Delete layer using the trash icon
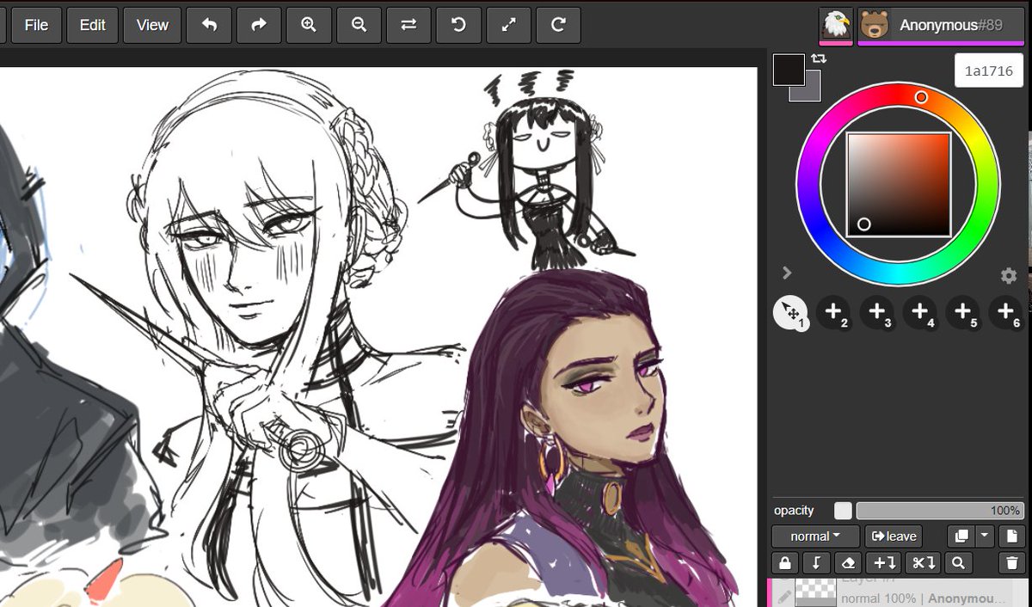 1011,563
